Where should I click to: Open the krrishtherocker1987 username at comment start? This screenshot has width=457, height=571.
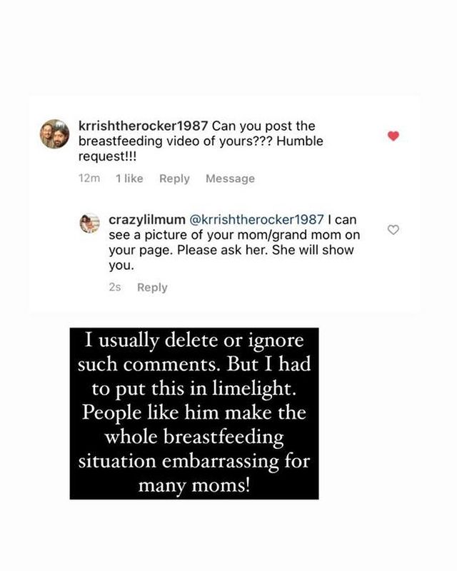click(144, 126)
